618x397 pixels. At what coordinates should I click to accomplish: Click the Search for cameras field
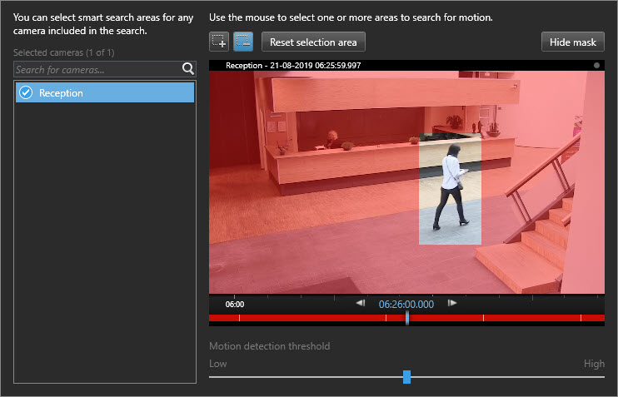coord(96,70)
